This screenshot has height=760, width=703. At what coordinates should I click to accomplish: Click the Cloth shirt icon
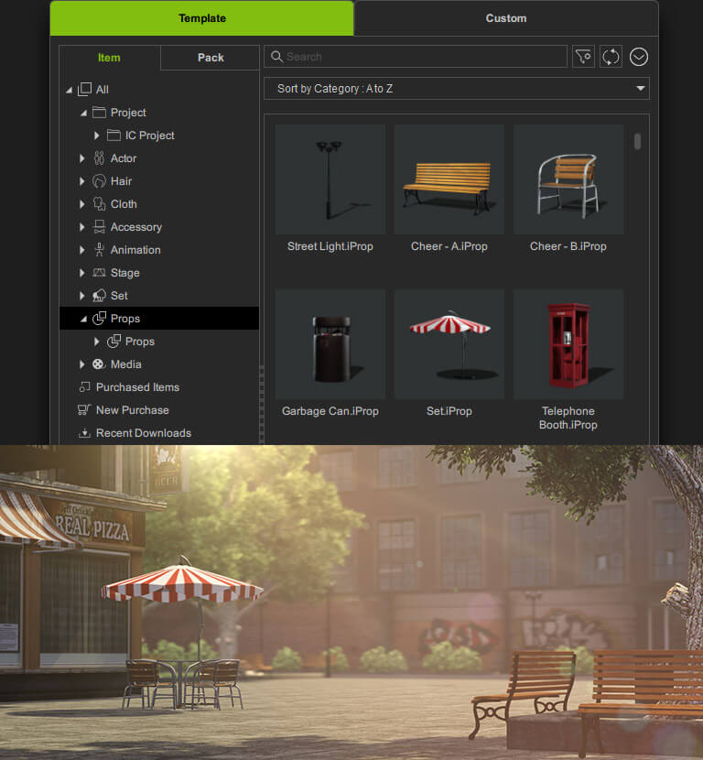[x=100, y=204]
